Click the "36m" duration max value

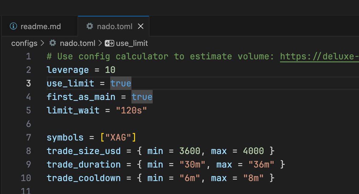261,164
